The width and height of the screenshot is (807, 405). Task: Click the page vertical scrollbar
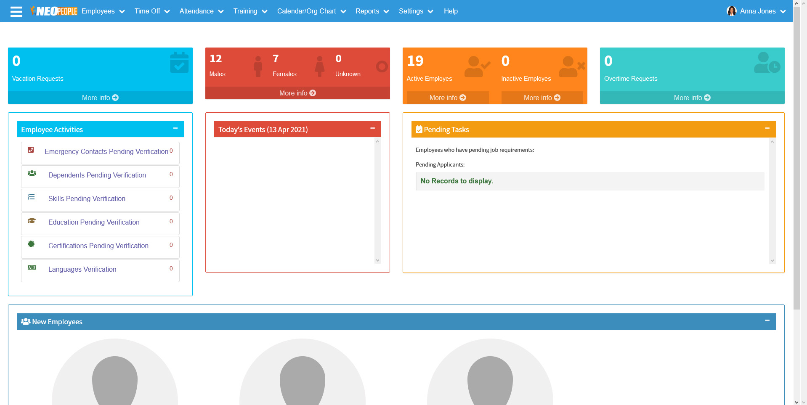coord(796,168)
